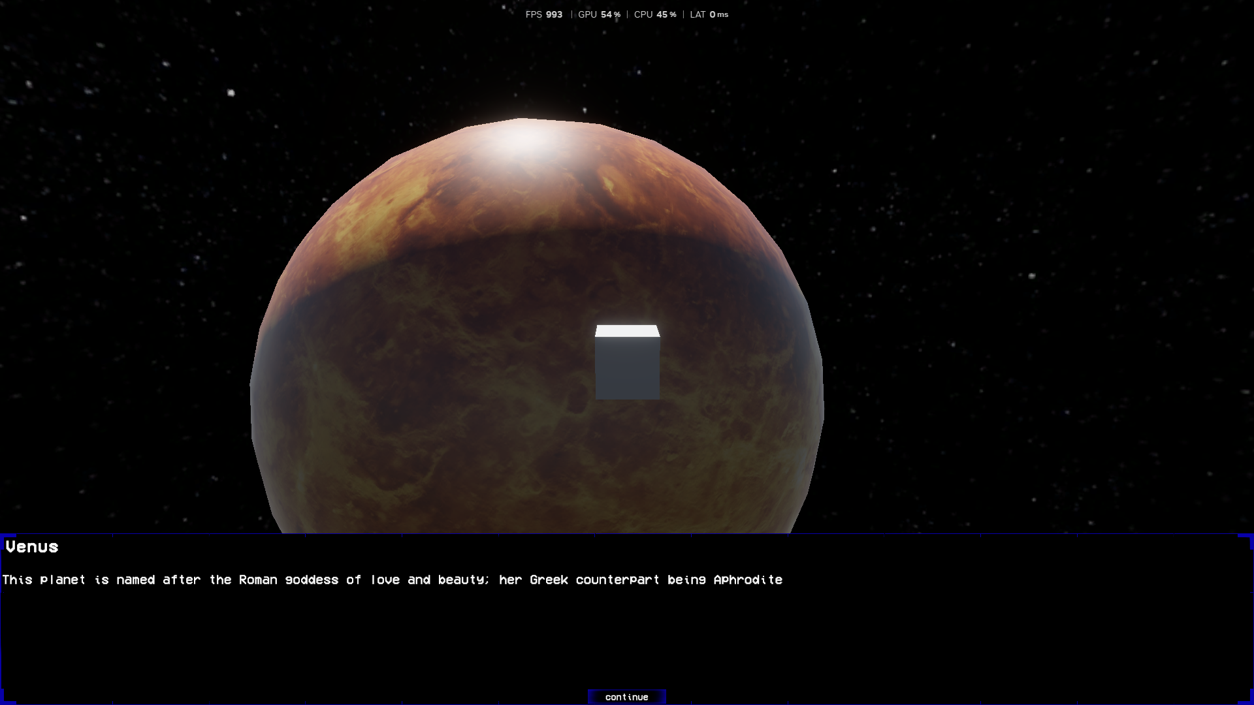Image resolution: width=1254 pixels, height=705 pixels.
Task: Click the LAT 0 ms latency readout
Action: [709, 14]
